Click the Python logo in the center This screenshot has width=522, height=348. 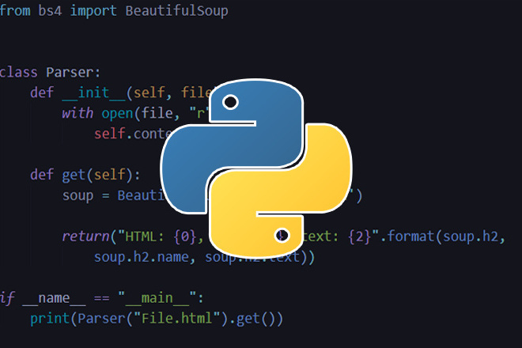coord(261,168)
